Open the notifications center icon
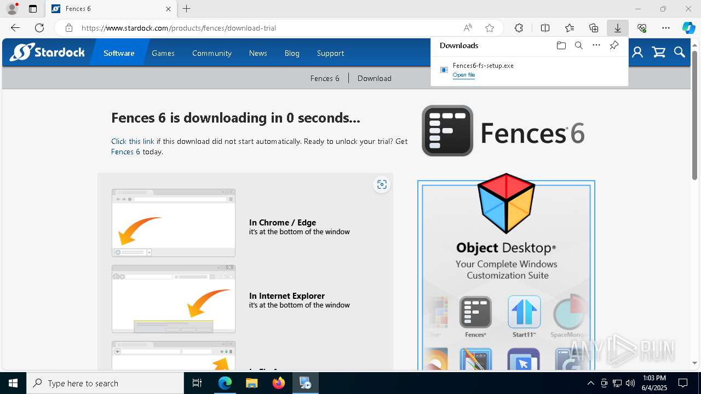Image resolution: width=701 pixels, height=394 pixels. tap(683, 383)
